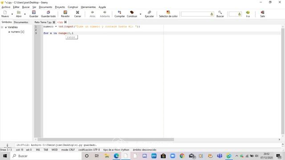Click the 'modo: CRLF' status entry
The width and height of the screenshot is (285, 160).
click(x=68, y=150)
